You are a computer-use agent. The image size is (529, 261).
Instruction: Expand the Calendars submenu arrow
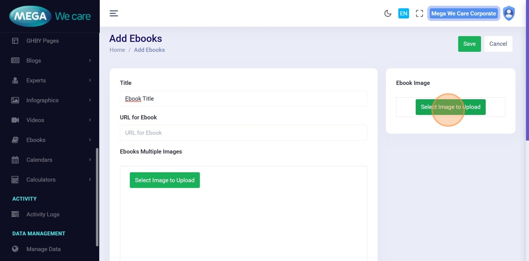click(x=90, y=160)
